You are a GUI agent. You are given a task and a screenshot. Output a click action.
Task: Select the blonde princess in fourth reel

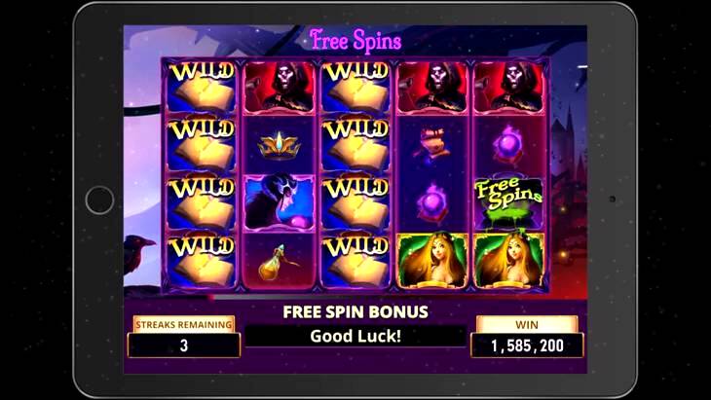(x=432, y=262)
